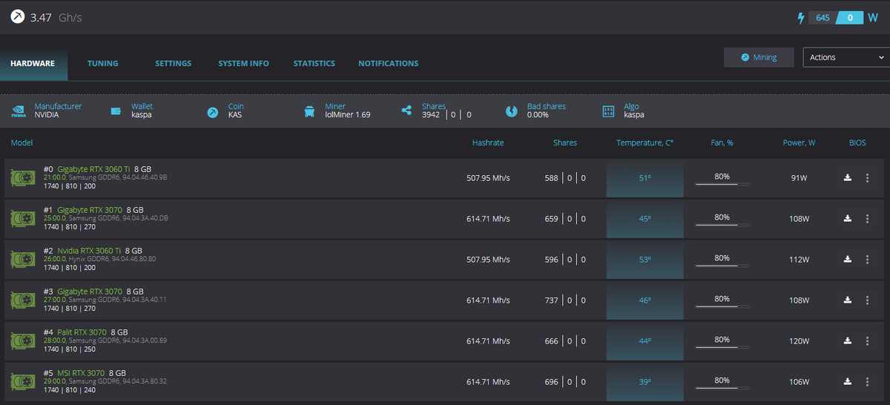The height and width of the screenshot is (405, 890).
Task: Click the Algo binary icon
Action: click(x=608, y=111)
